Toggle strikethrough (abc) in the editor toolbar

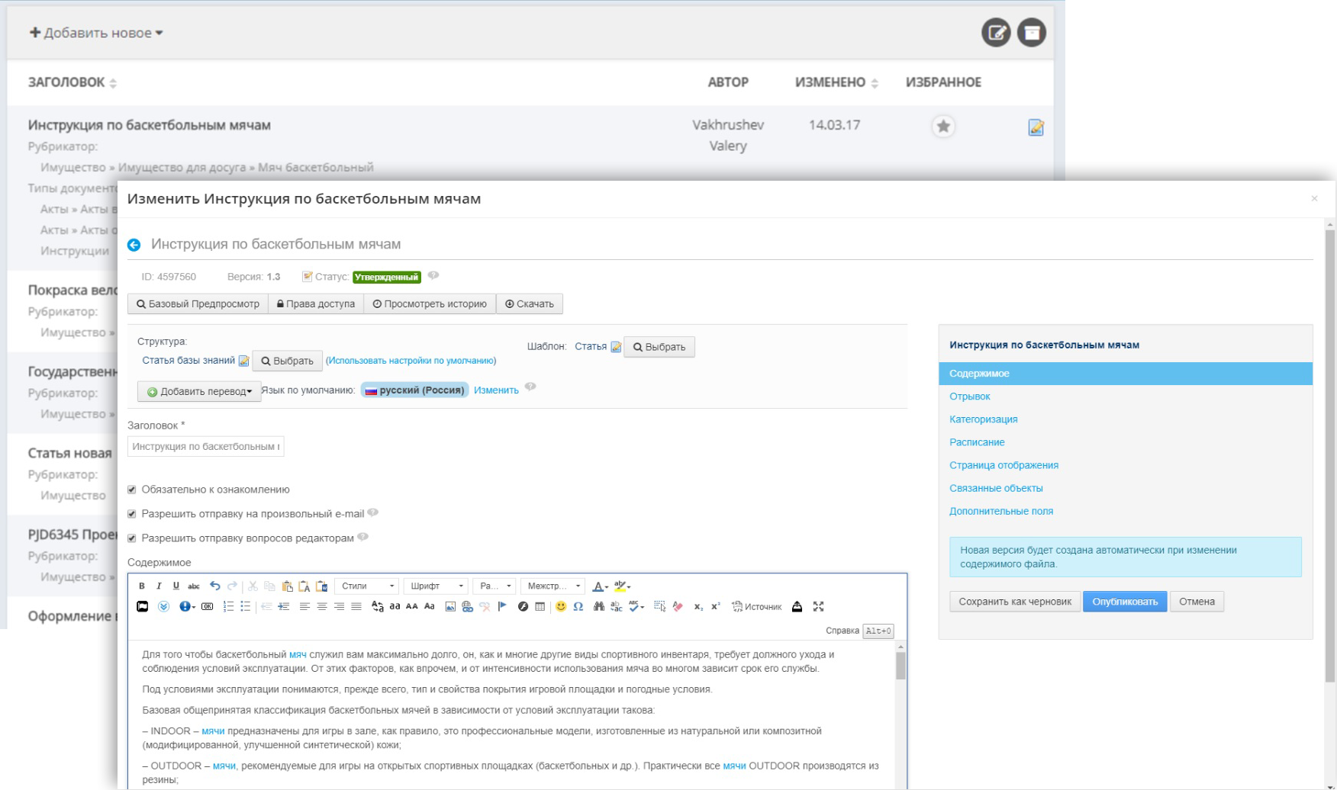[x=194, y=586]
